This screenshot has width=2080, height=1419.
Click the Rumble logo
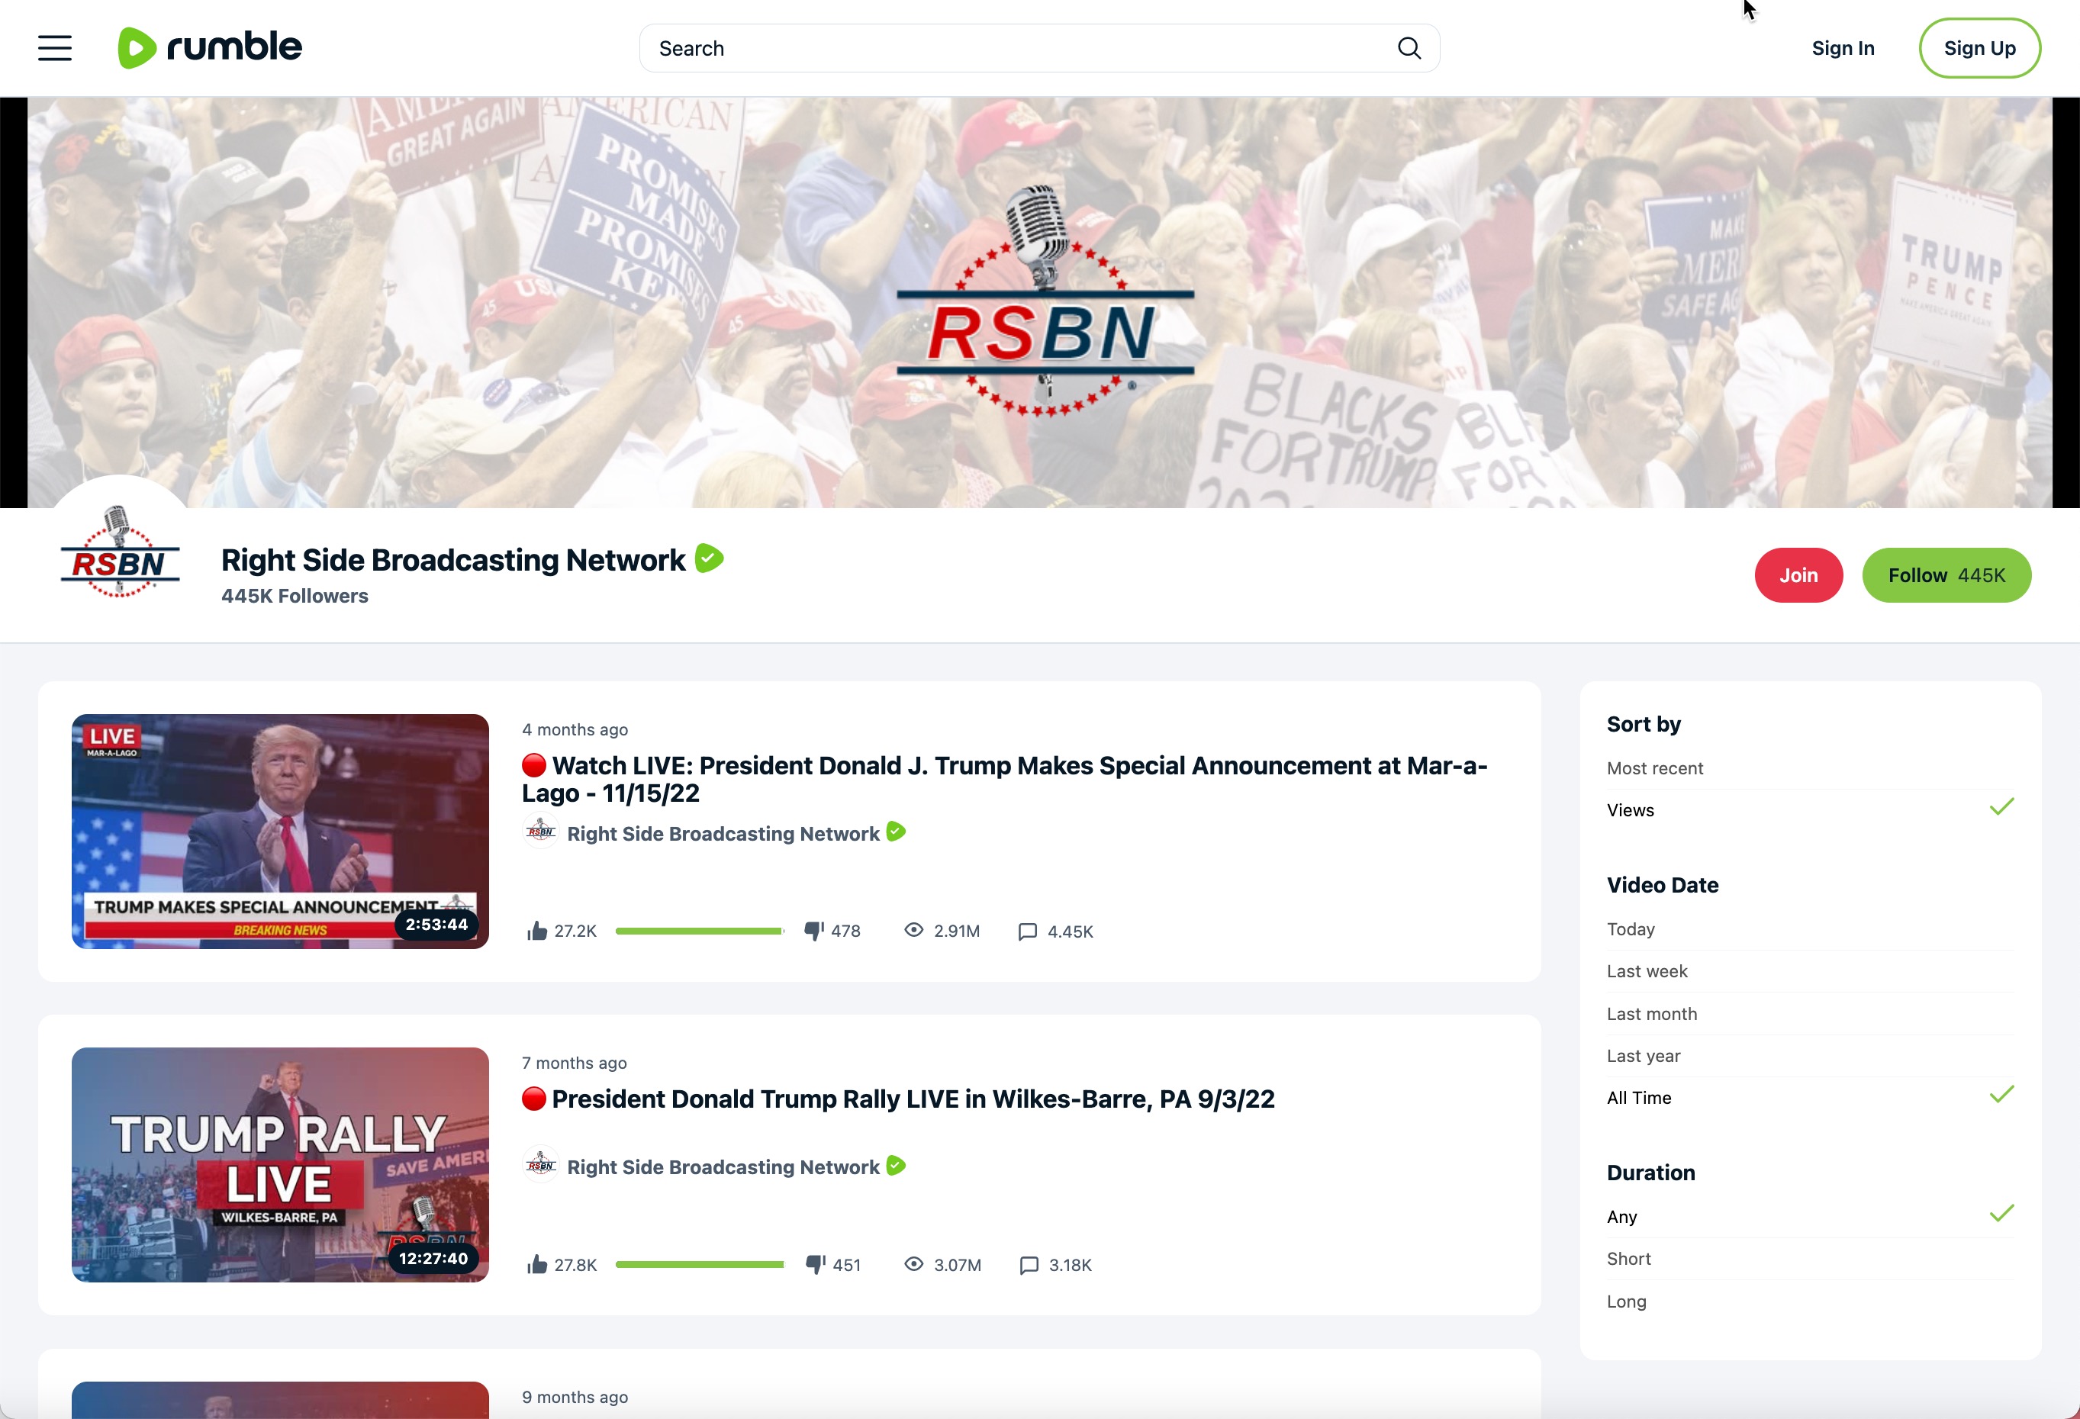pos(211,47)
